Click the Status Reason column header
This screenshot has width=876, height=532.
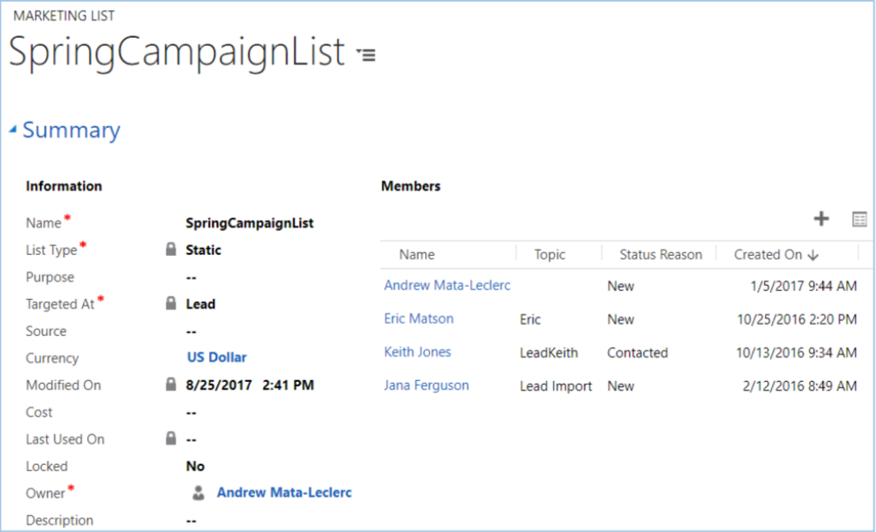pos(660,254)
